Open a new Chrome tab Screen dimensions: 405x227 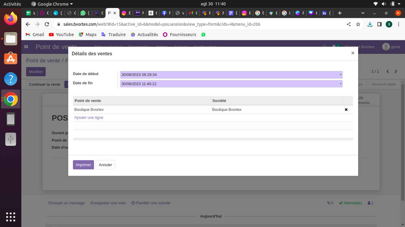point(340,13)
